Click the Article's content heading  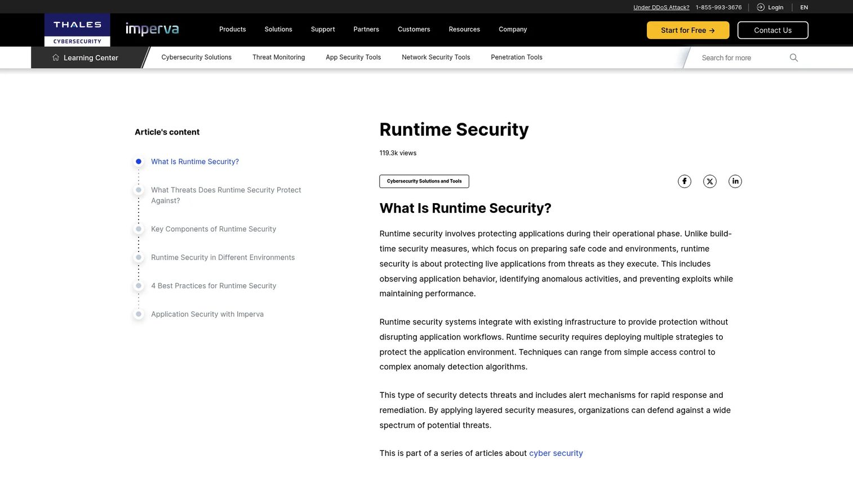tap(167, 132)
